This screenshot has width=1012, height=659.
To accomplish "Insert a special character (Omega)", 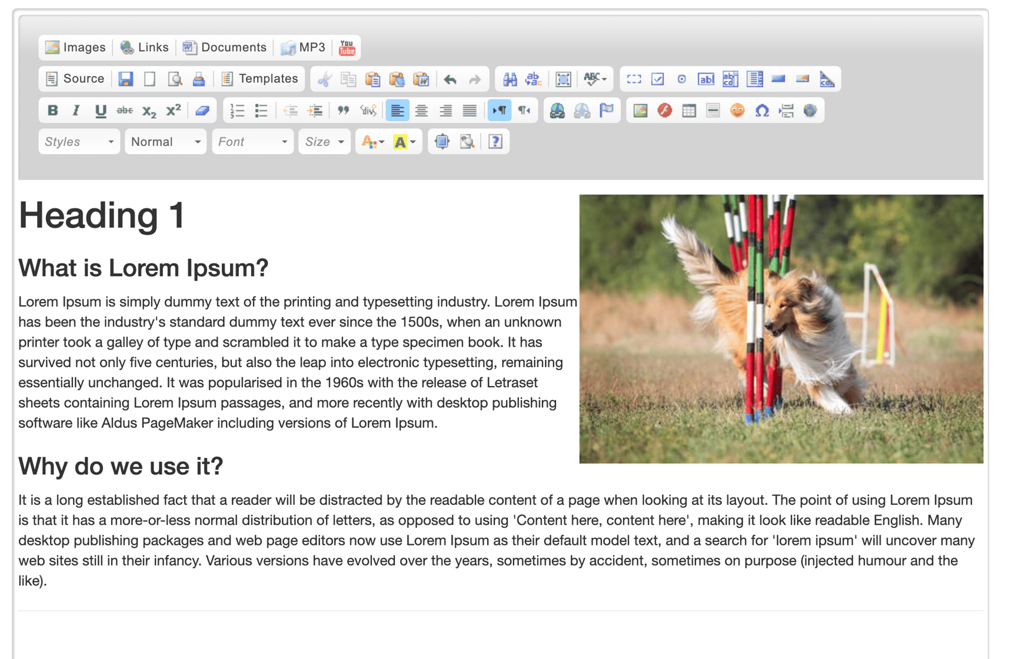I will point(763,110).
